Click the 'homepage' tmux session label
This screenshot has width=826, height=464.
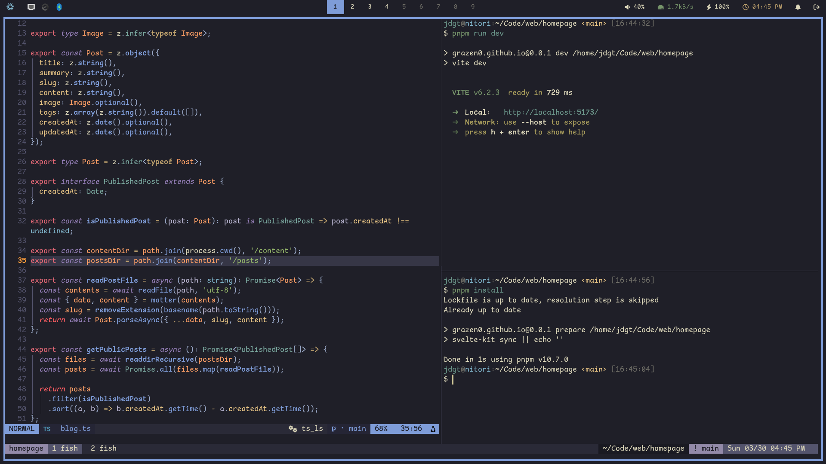[26, 448]
